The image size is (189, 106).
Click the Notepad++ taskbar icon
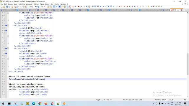tap(58, 104)
